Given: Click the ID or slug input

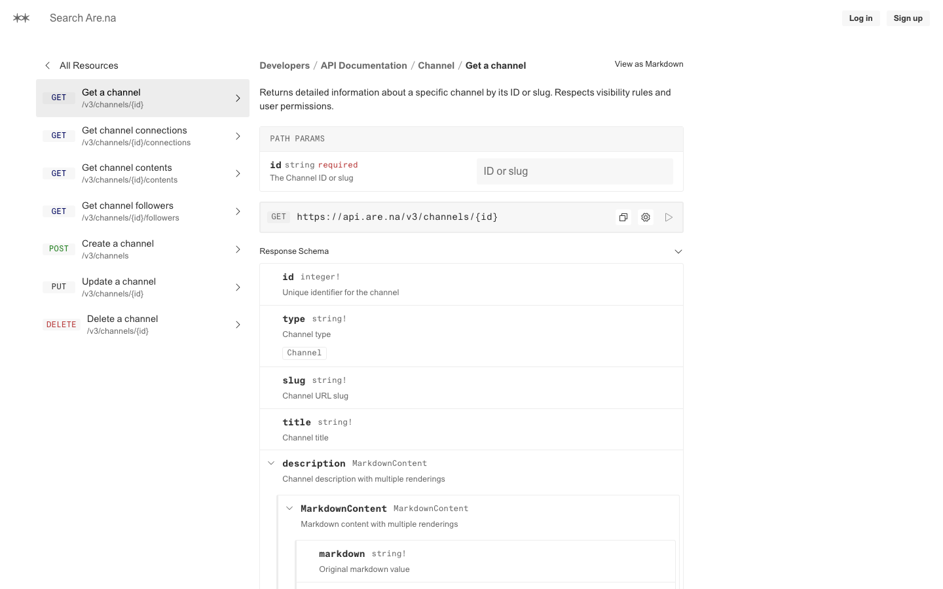Looking at the screenshot, I should click(x=575, y=171).
